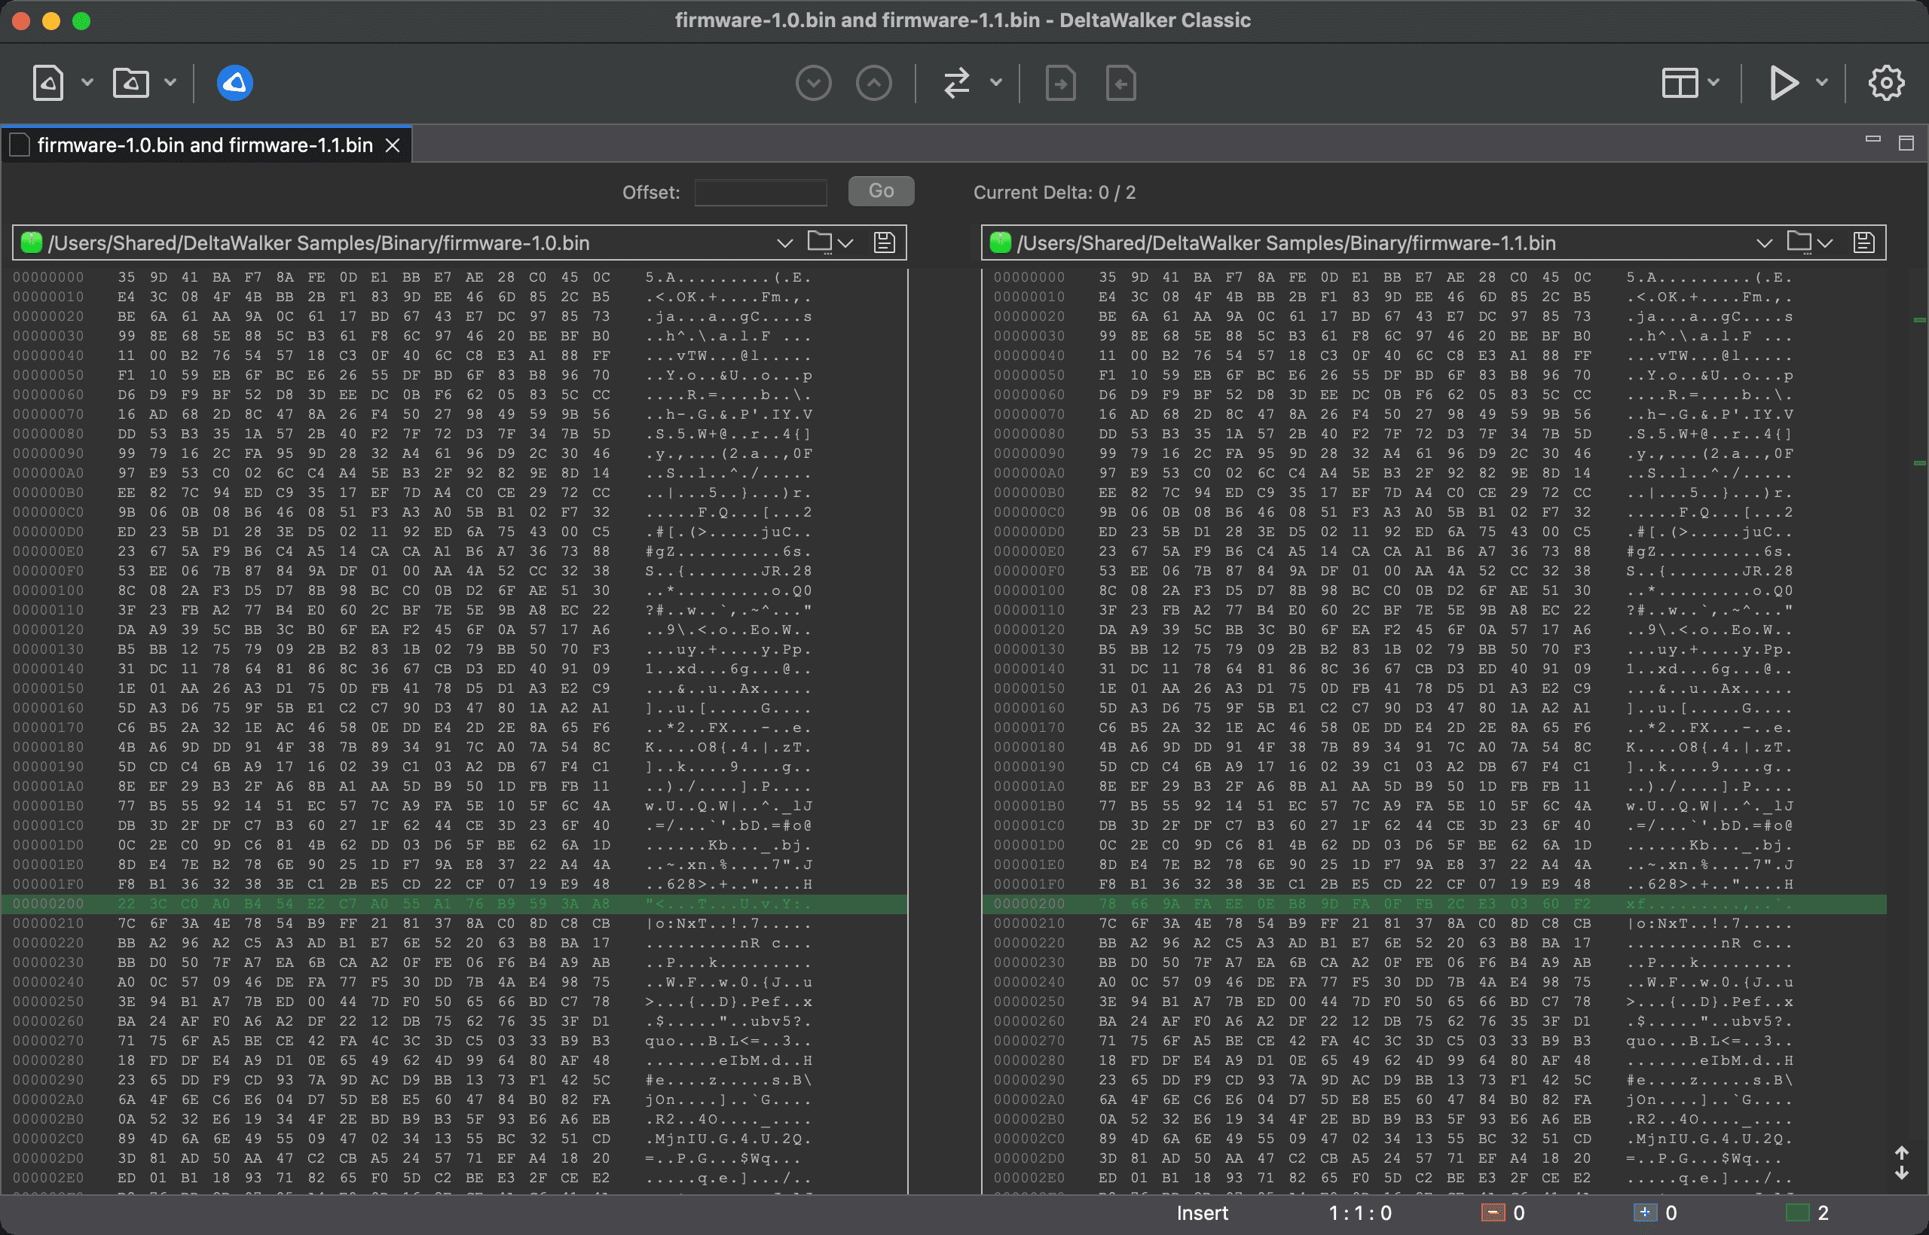Screen dimensions: 1929x1235
Task: Click the run play icon
Action: 1784,83
